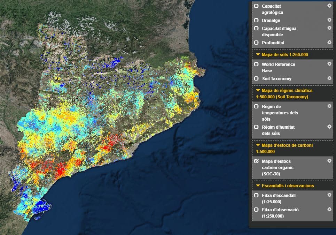The height and width of the screenshot is (235, 336).
Task: Open settings gear for Fitxa d'escandall layer
Action: point(329,195)
